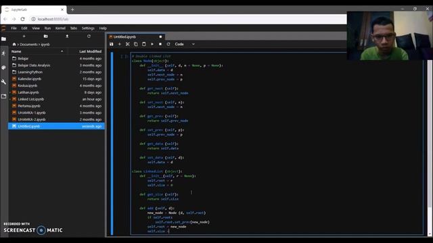Select the Belajar folder
The image size is (433, 243).
(x=56, y=59)
